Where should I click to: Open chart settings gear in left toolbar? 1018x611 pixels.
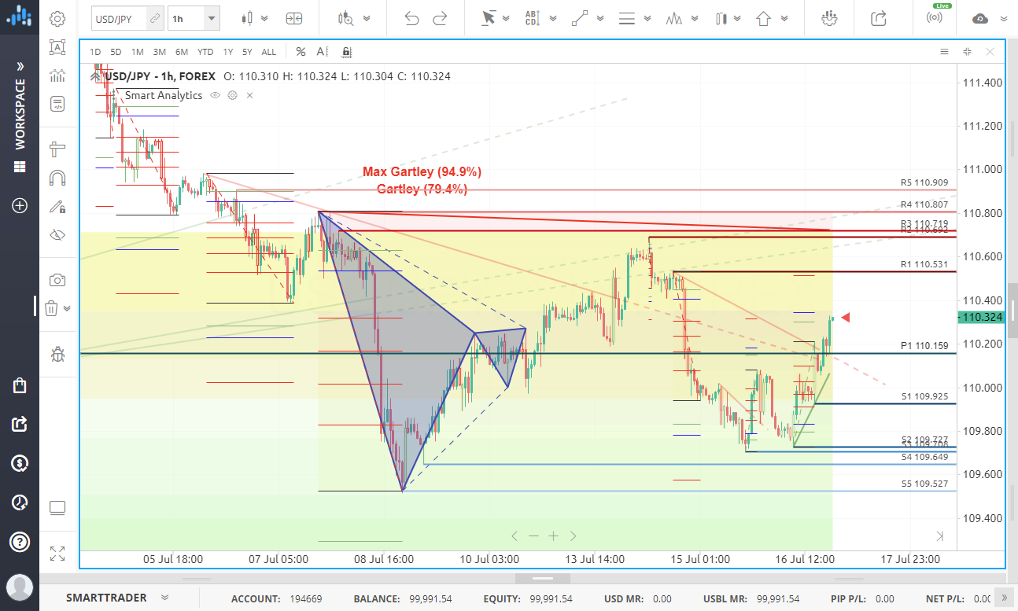point(57,19)
